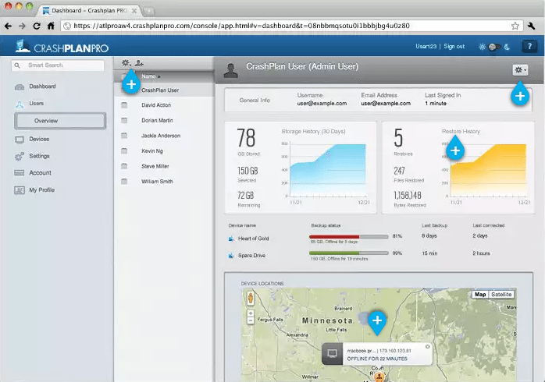Click the map Street View pegman
Viewport: 545px width, 382px height.
[x=251, y=299]
